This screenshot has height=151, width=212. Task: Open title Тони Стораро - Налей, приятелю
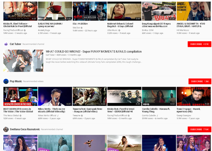click(x=188, y=110)
